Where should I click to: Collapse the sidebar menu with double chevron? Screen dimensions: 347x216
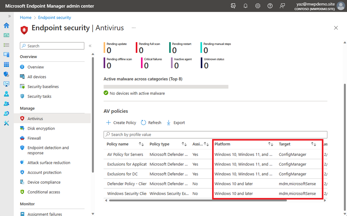90,46
